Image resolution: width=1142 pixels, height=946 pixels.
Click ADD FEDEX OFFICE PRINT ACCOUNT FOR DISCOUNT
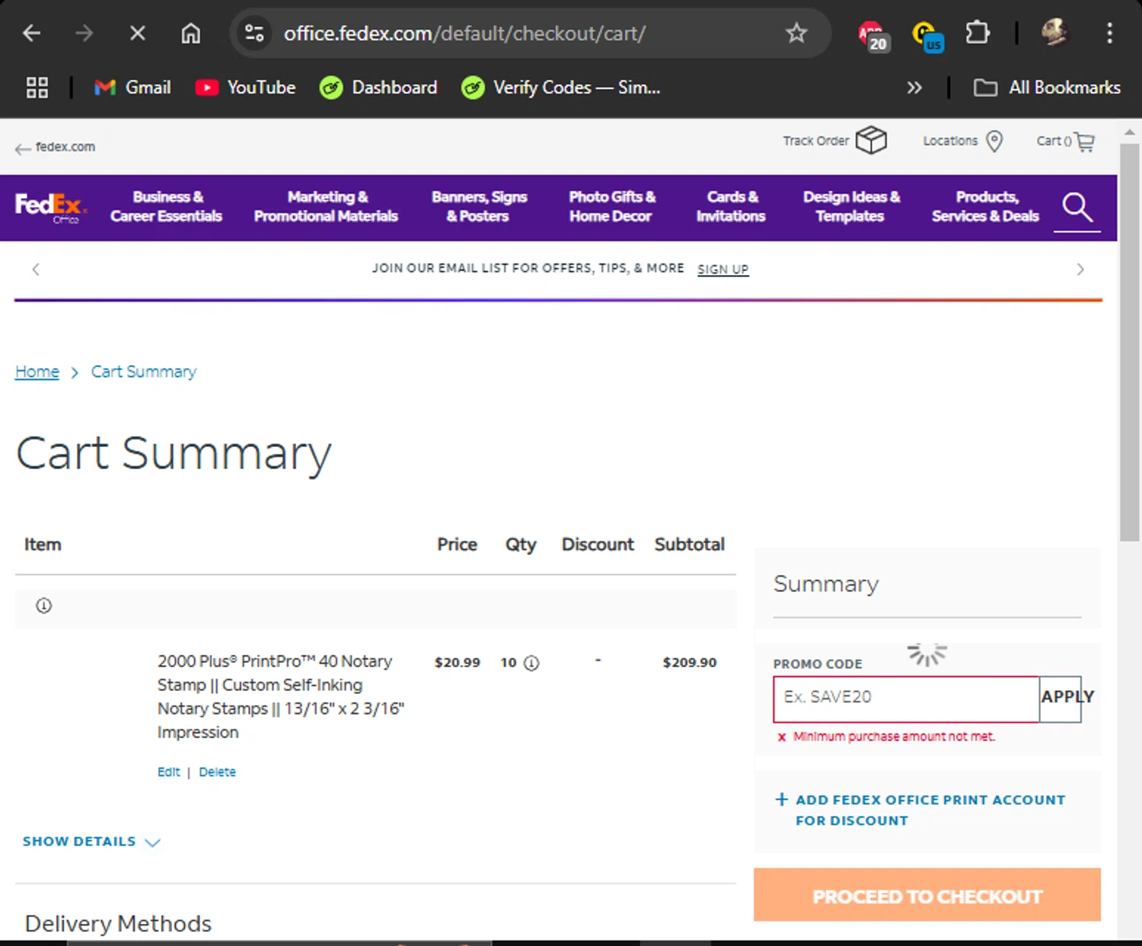930,810
